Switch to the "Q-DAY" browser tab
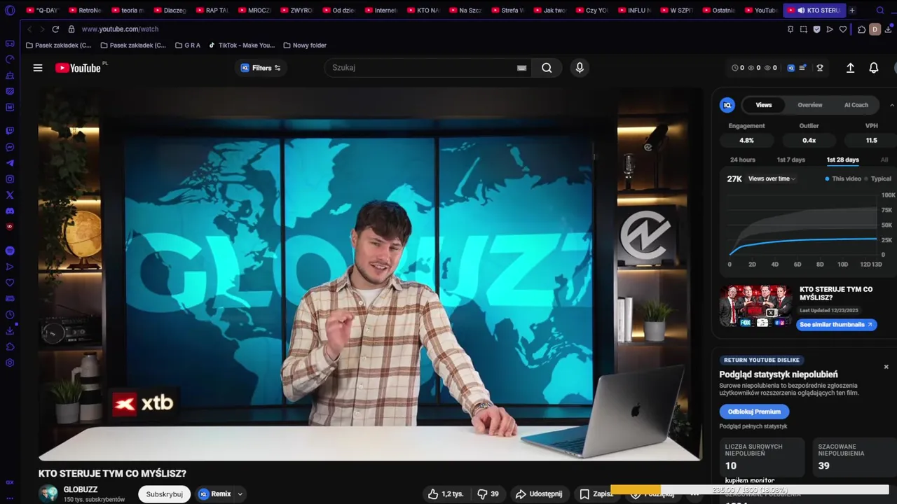Screen dimensions: 897x504 point(42,10)
